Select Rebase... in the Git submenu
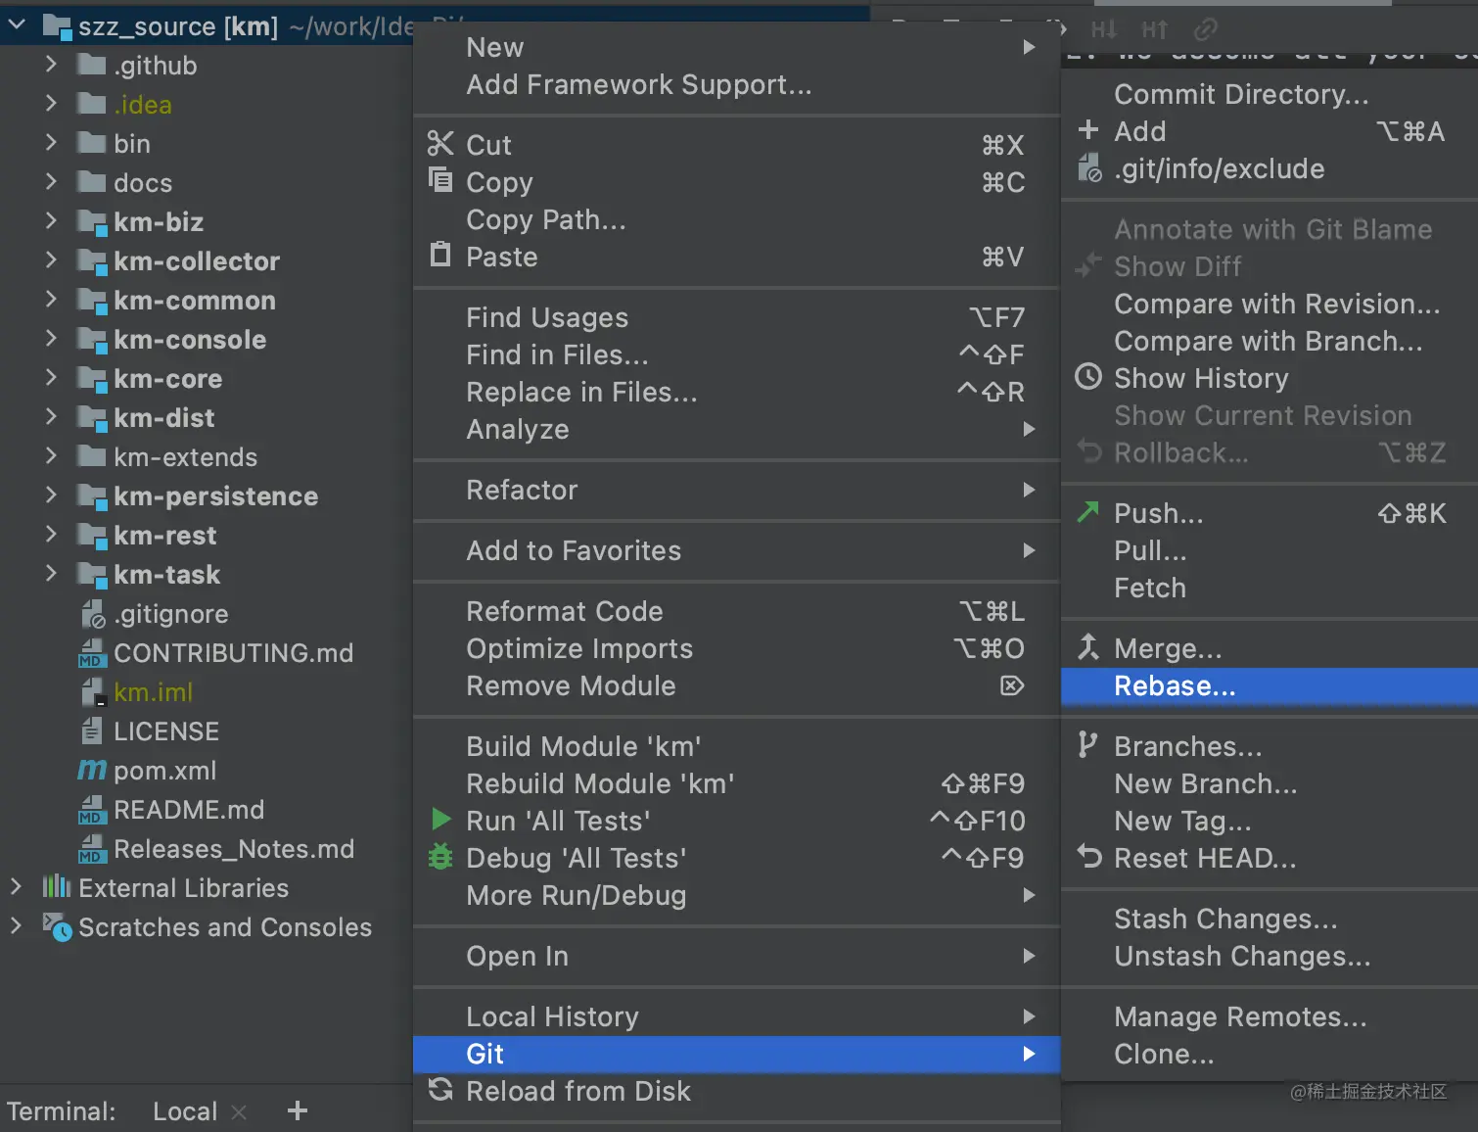The height and width of the screenshot is (1132, 1478). [x=1175, y=685]
